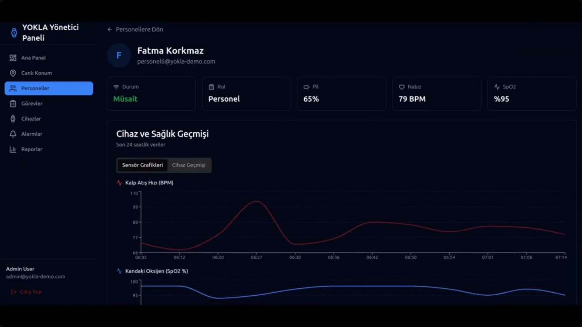
Task: Click the heart rate peak at 06:27
Action: [x=257, y=201]
